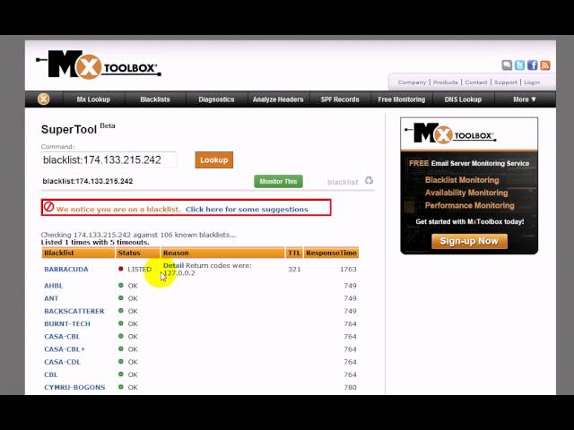Open the BACKSCATTERER blacklist link
This screenshot has height=430, width=574.
pos(74,311)
